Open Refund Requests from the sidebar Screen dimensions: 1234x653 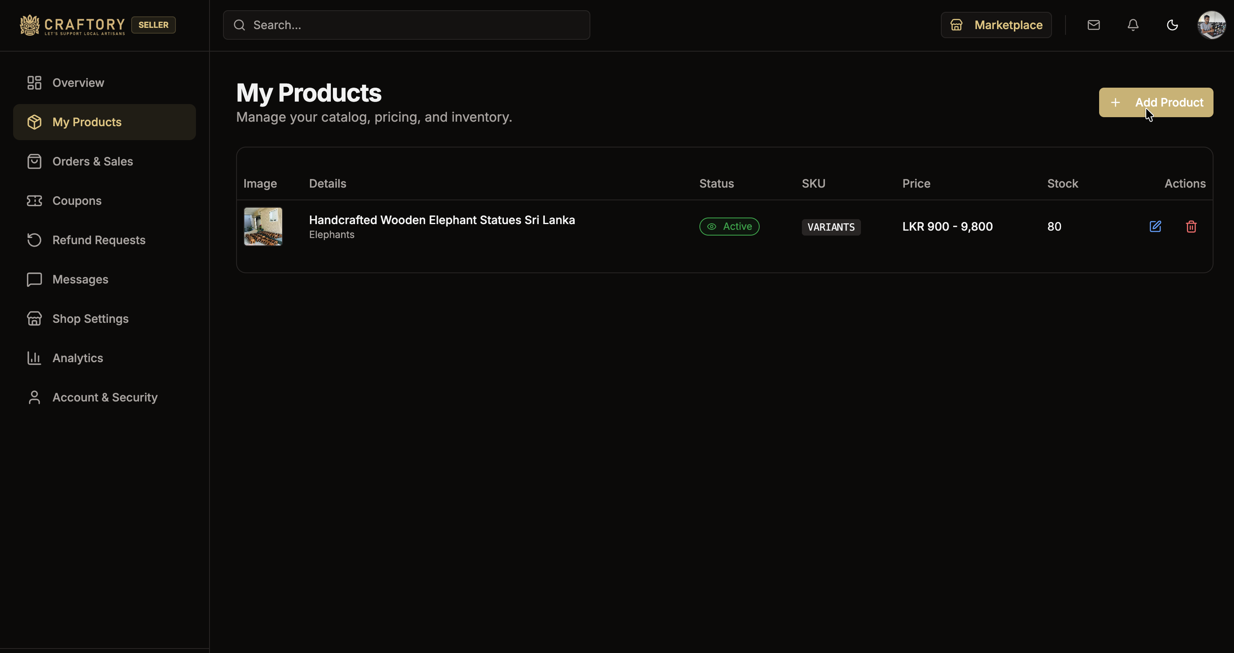click(x=99, y=240)
